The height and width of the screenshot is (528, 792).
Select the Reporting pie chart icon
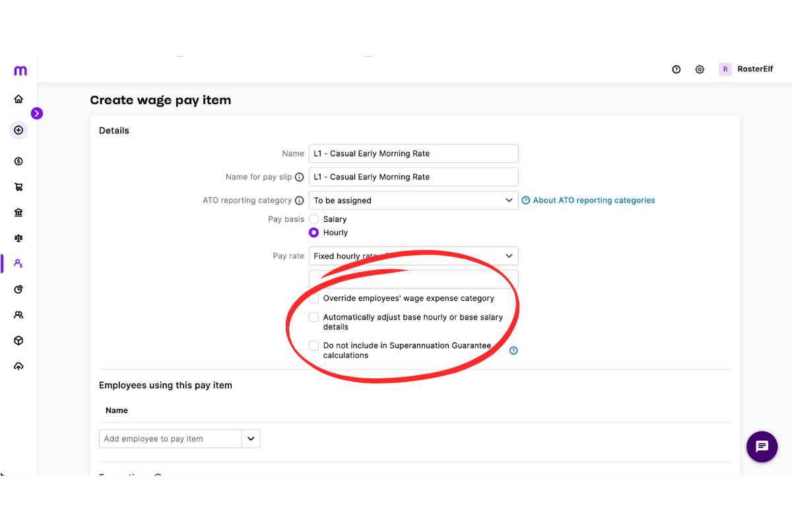click(18, 289)
